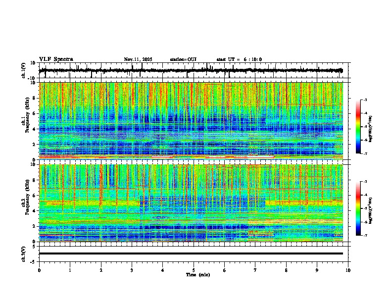392x303 pixels.
Task: Click time axis tick label 3
Action: 132,270
